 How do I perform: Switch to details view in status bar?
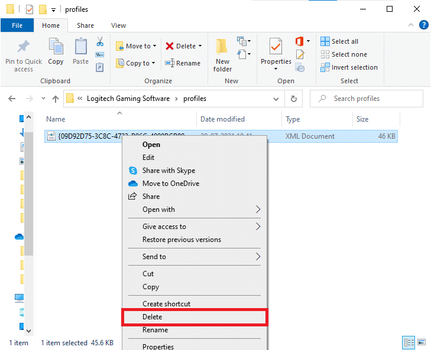coord(409,342)
